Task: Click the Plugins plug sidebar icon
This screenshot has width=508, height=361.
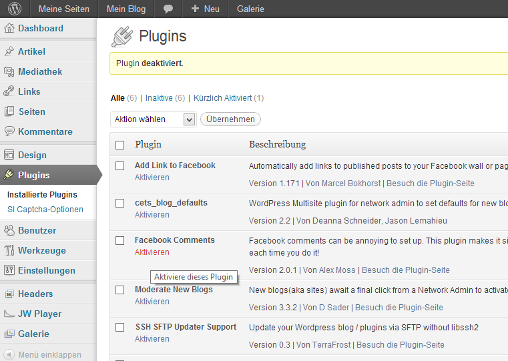Action: pyautogui.click(x=9, y=175)
